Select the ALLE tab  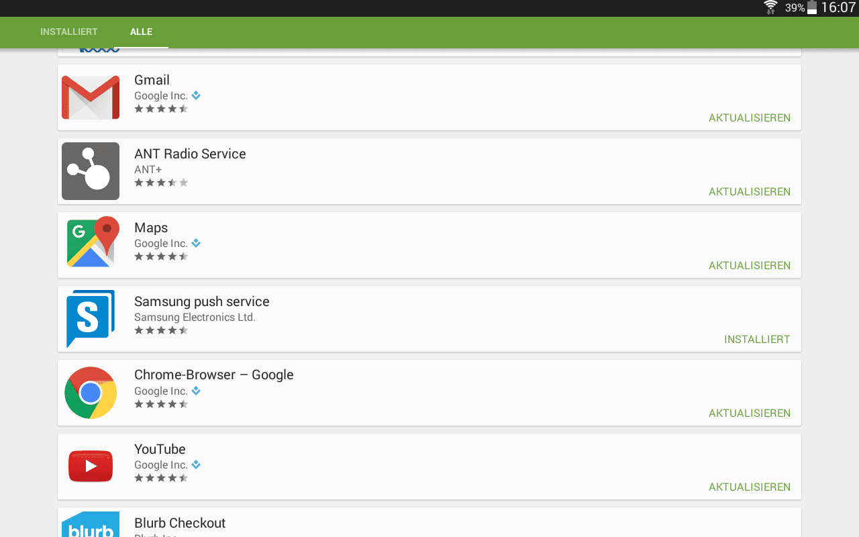(142, 32)
